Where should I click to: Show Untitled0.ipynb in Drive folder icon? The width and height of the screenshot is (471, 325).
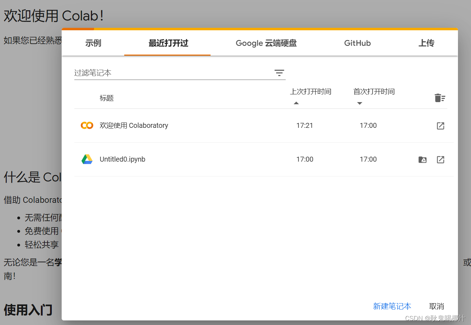click(423, 160)
